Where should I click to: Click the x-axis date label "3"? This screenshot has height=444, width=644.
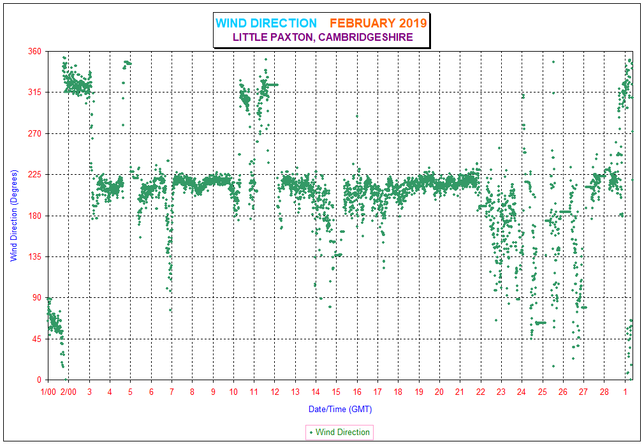(x=89, y=392)
